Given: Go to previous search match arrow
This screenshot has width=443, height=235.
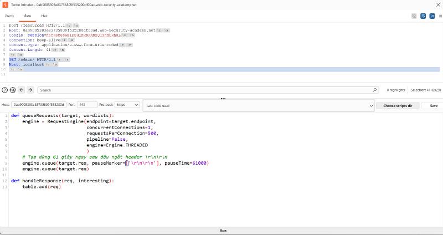Looking at the screenshot, I should [22, 90].
